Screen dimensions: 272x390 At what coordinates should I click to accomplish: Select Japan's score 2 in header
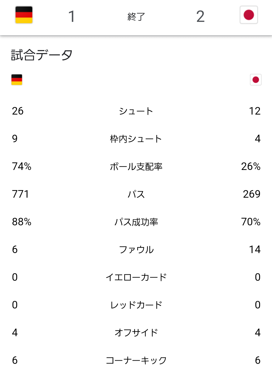[200, 17]
